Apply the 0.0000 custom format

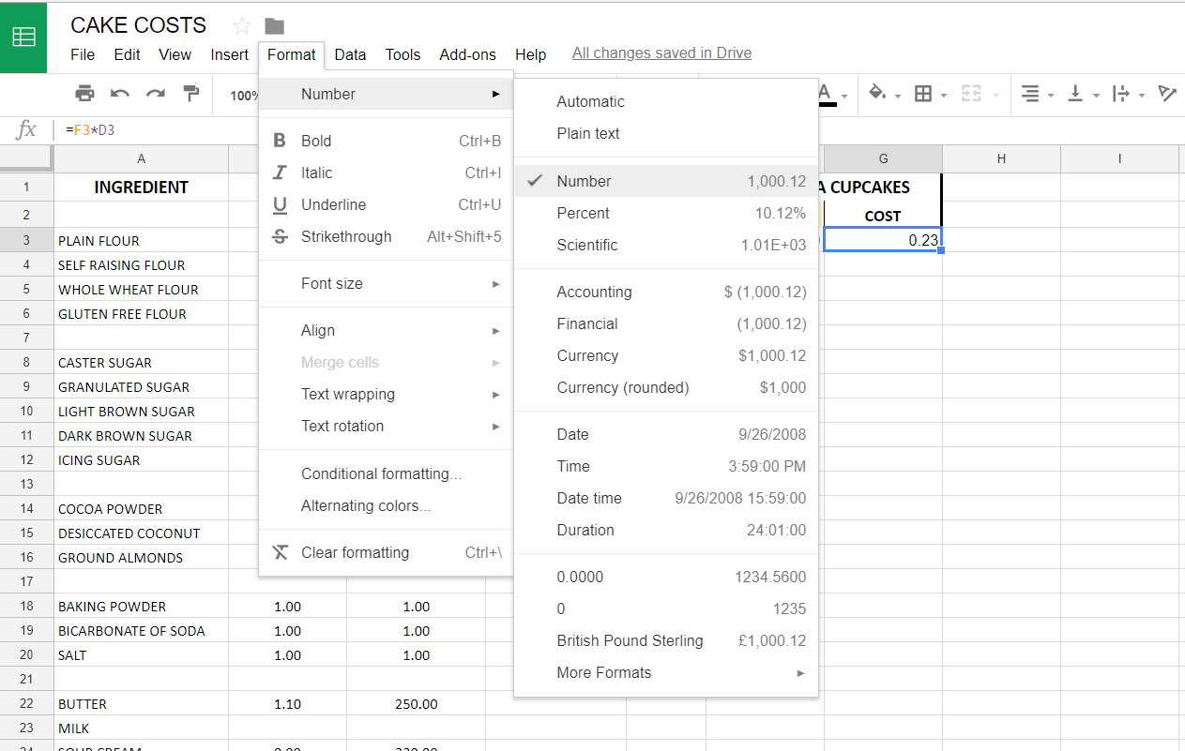(x=666, y=577)
